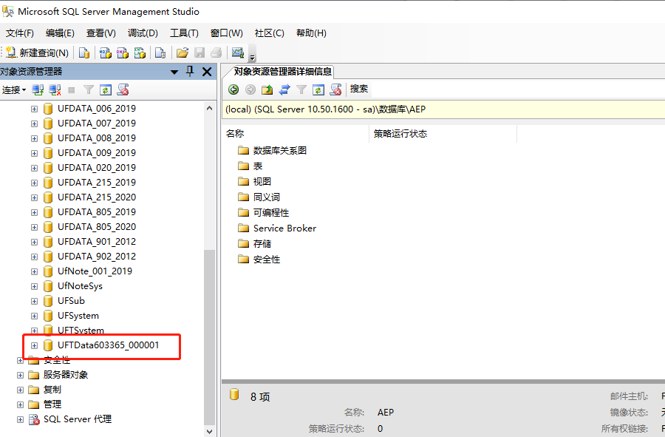Open the Activity Monitor toolbar icon
Image resolution: width=665 pixels, height=437 pixels.
click(237, 52)
